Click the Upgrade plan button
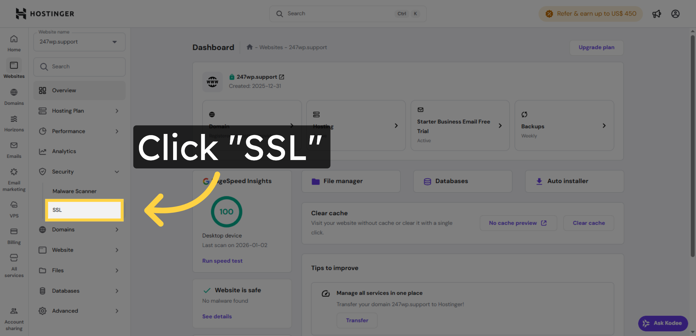Viewport: 696px width, 336px height. click(x=596, y=47)
